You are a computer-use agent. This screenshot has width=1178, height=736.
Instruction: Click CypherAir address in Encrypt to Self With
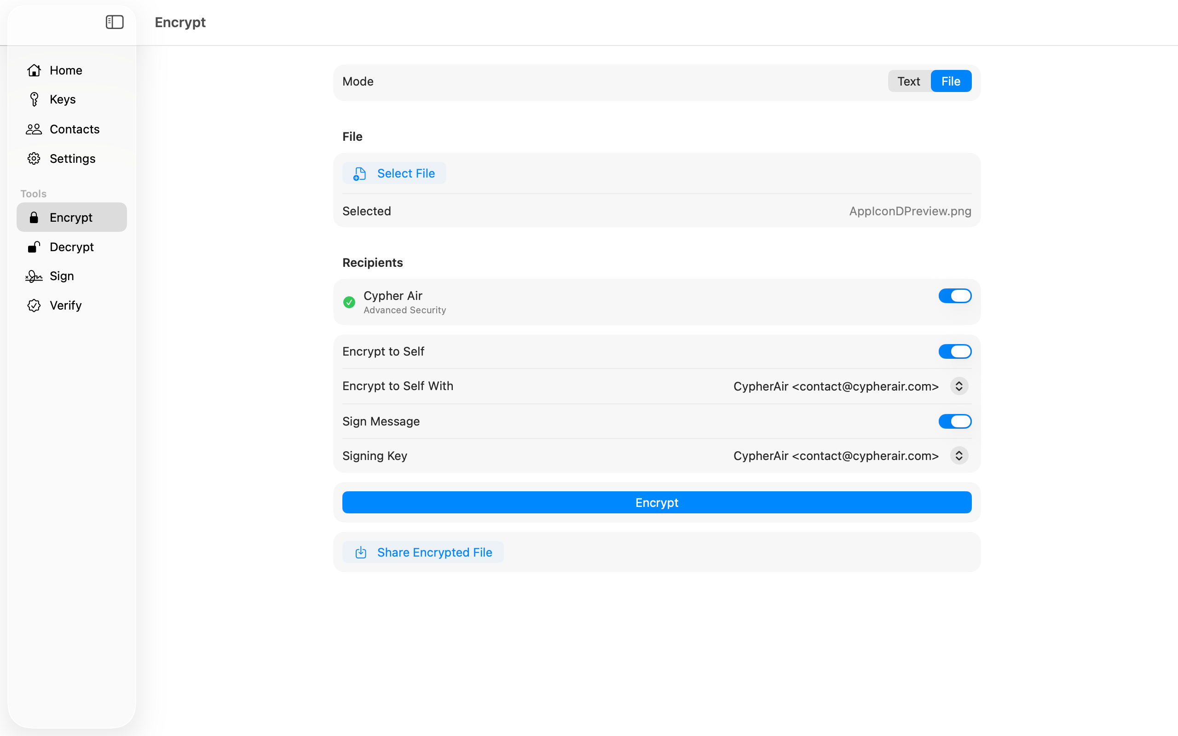836,386
